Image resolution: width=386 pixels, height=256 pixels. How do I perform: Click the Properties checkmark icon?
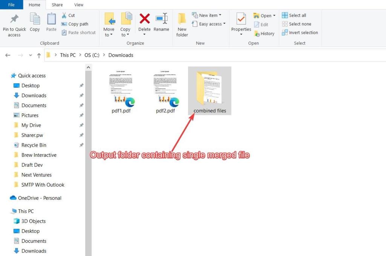pyautogui.click(x=241, y=19)
